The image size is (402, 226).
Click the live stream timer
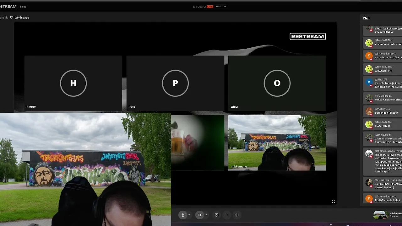[221, 7]
